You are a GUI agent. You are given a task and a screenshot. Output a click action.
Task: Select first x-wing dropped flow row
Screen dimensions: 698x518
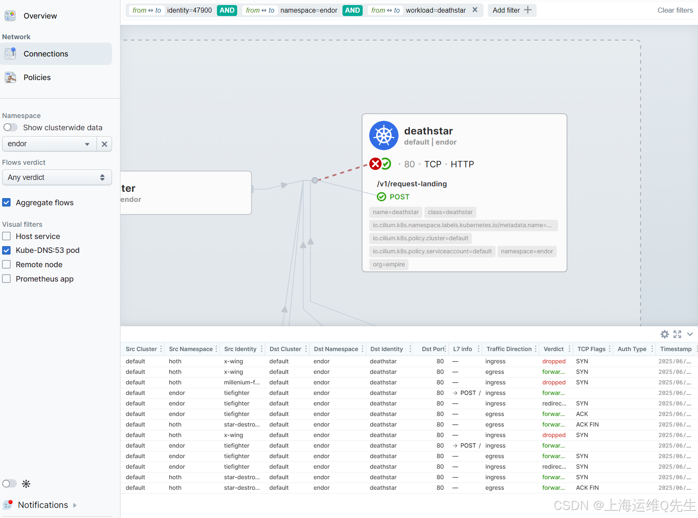pyautogui.click(x=409, y=361)
